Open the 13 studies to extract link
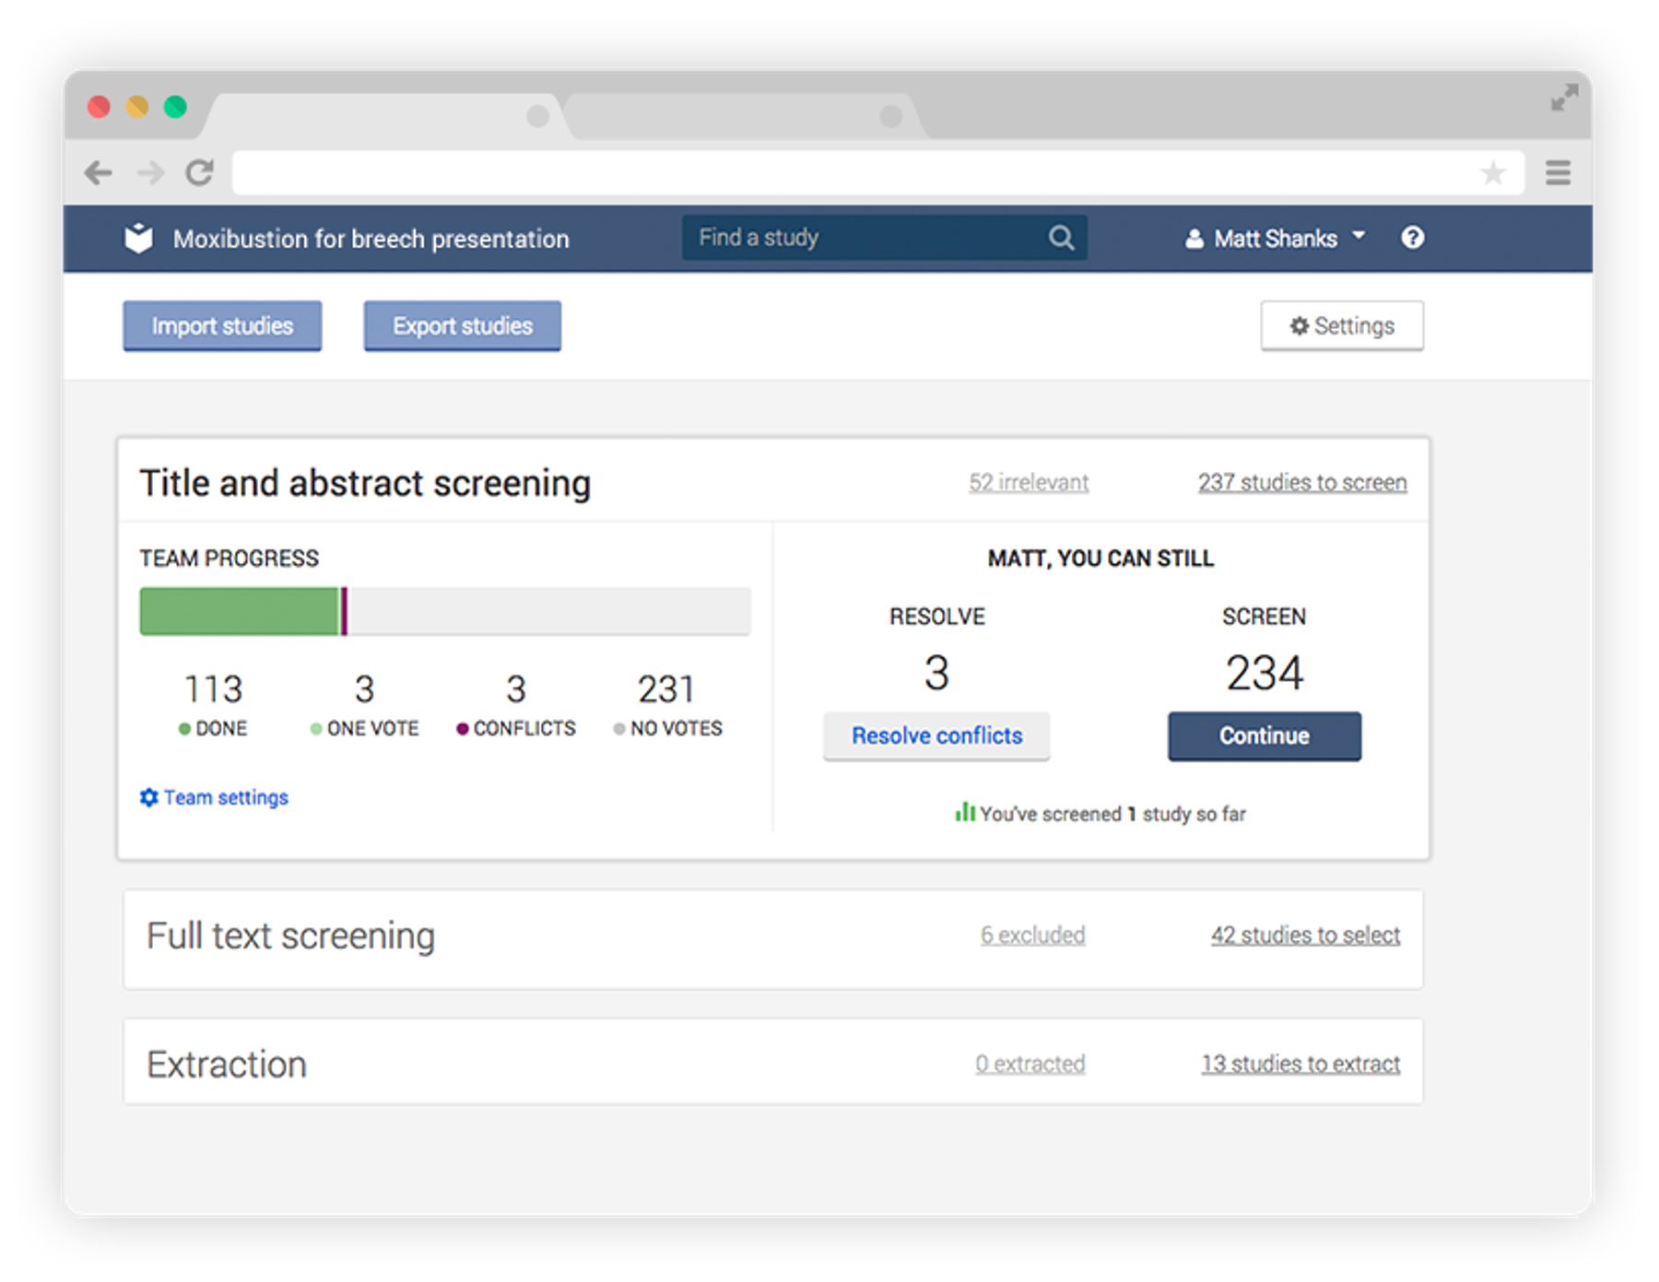The height and width of the screenshot is (1282, 1659). (1300, 1064)
